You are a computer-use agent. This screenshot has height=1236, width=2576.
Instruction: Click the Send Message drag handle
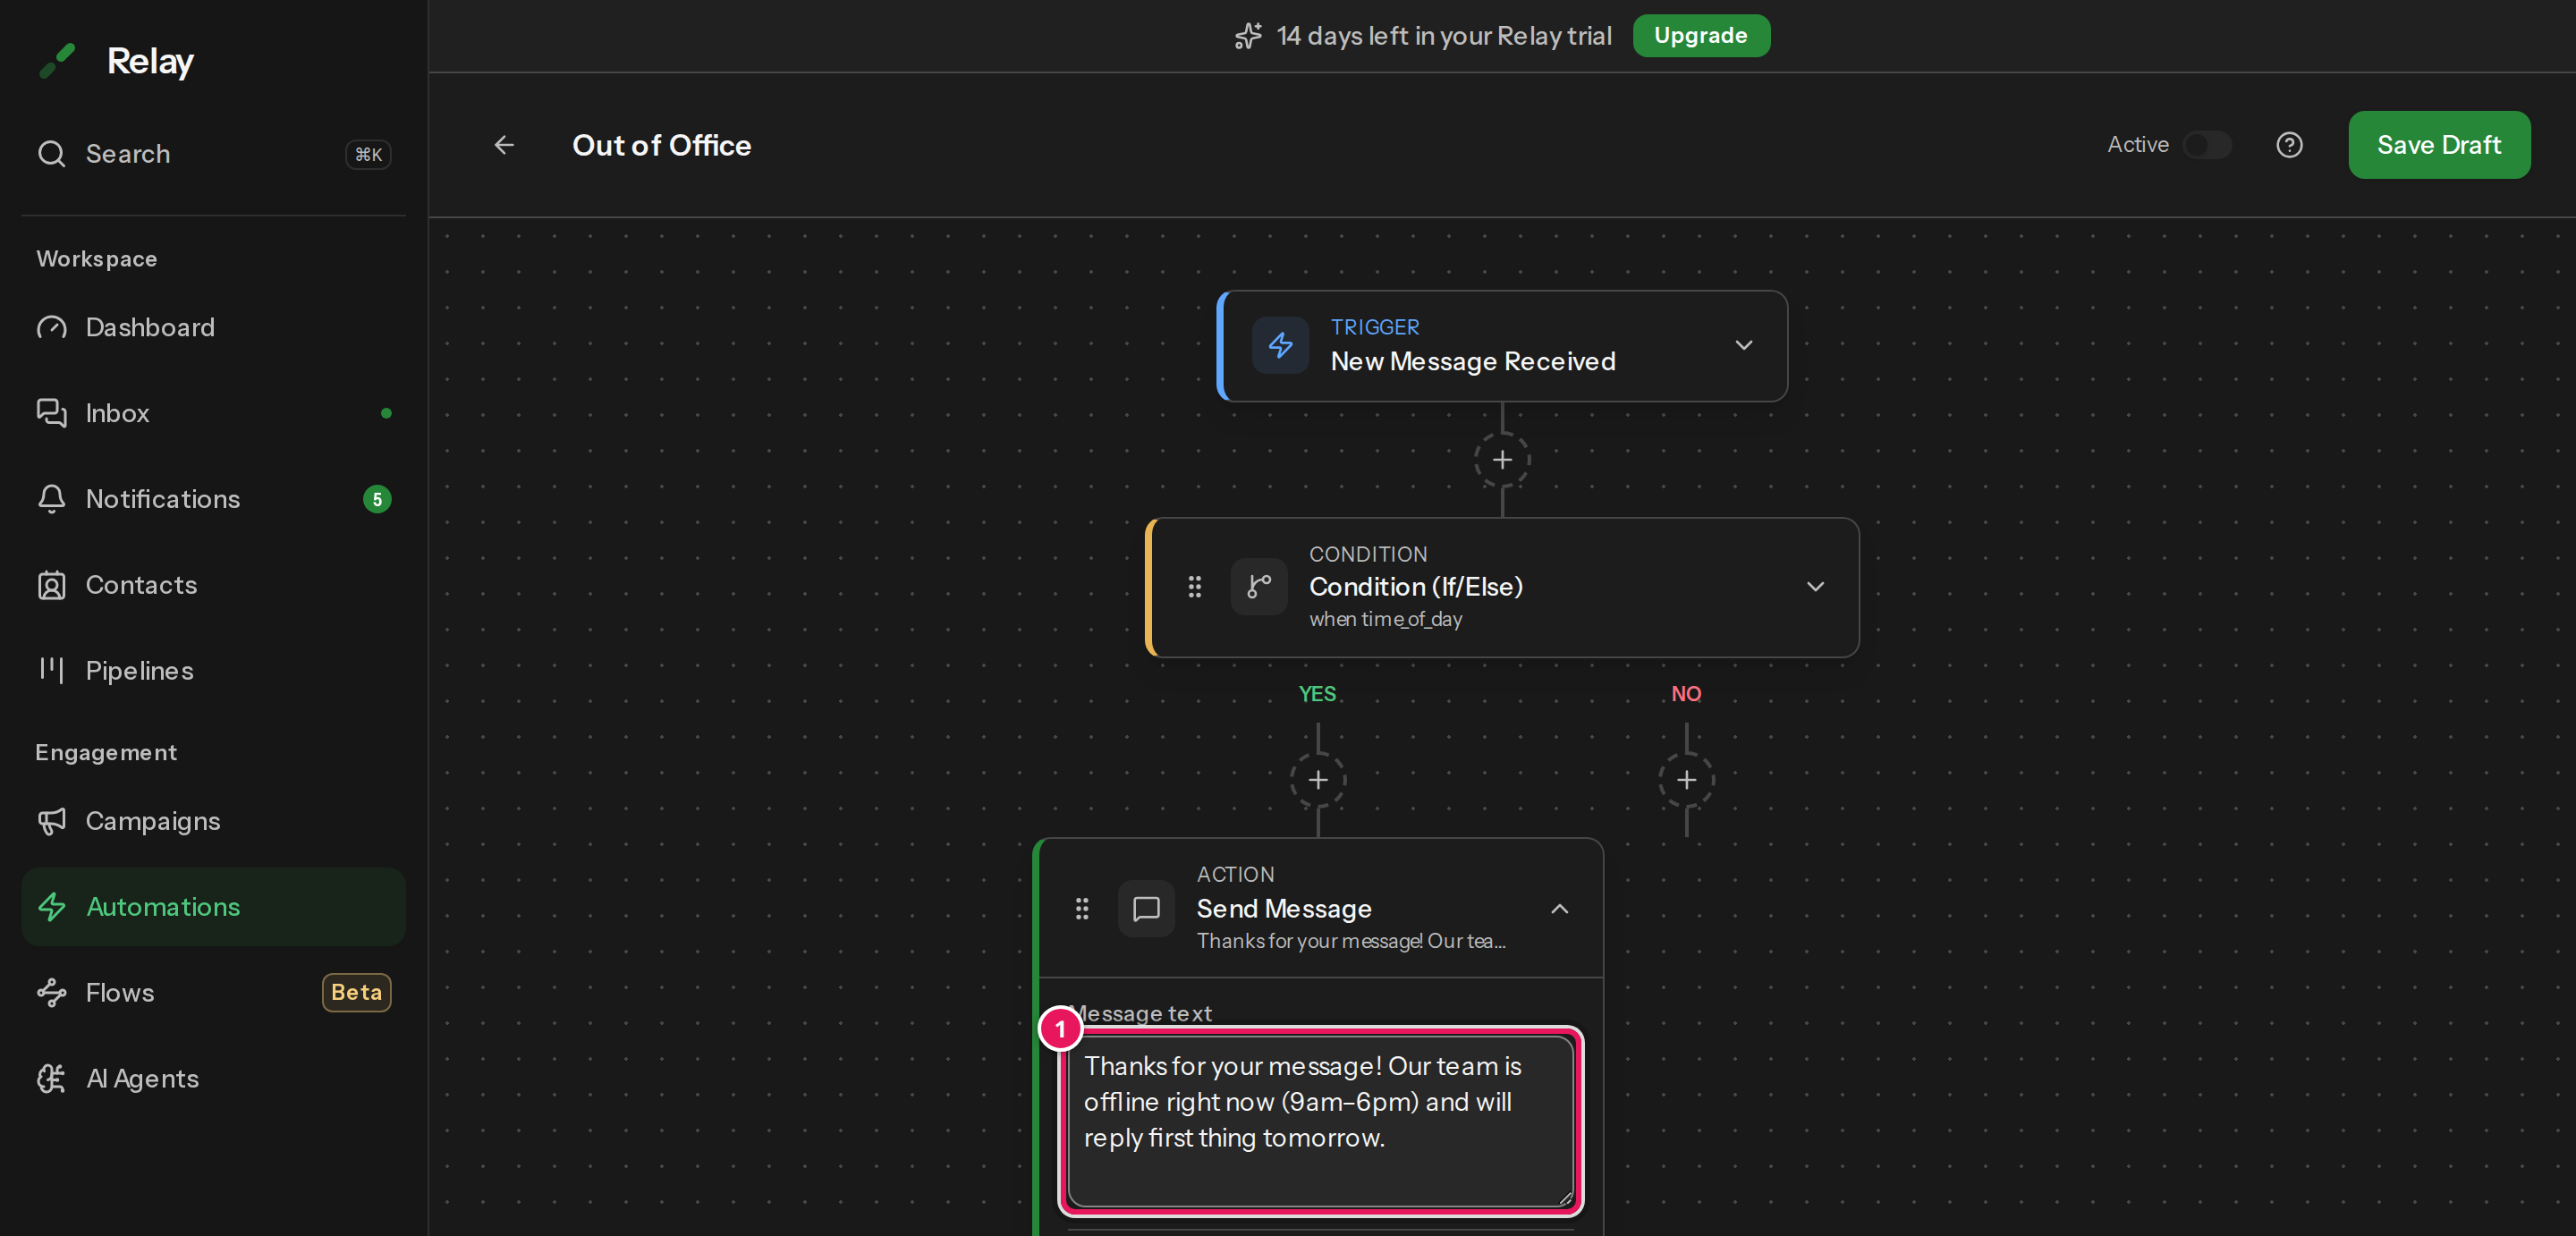tap(1082, 909)
